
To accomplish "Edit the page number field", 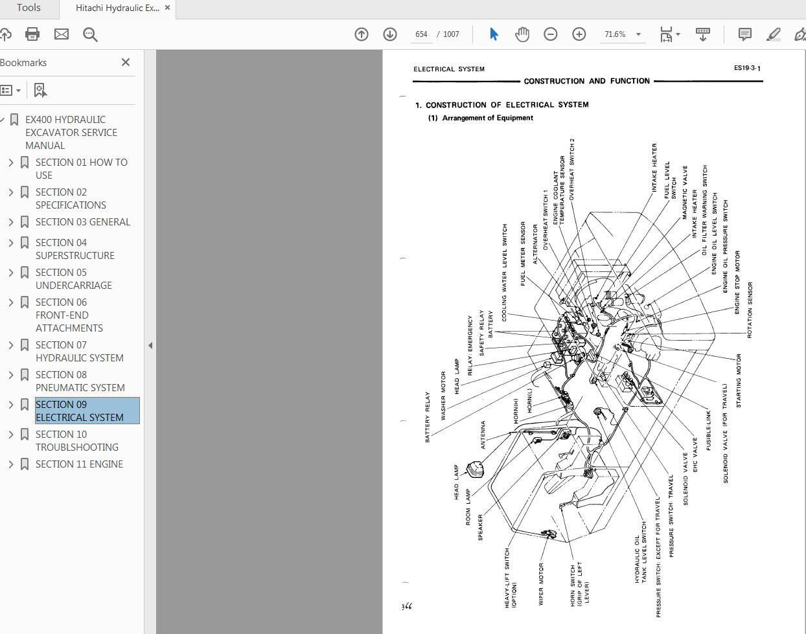I will (421, 34).
